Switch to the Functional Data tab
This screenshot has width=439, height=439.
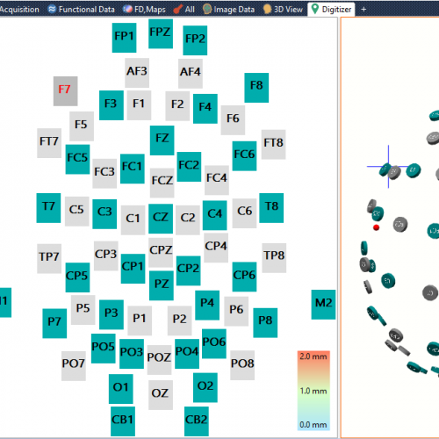pos(82,10)
